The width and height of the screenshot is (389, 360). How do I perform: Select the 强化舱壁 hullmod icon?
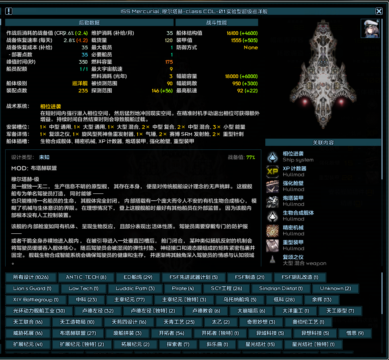click(x=272, y=186)
